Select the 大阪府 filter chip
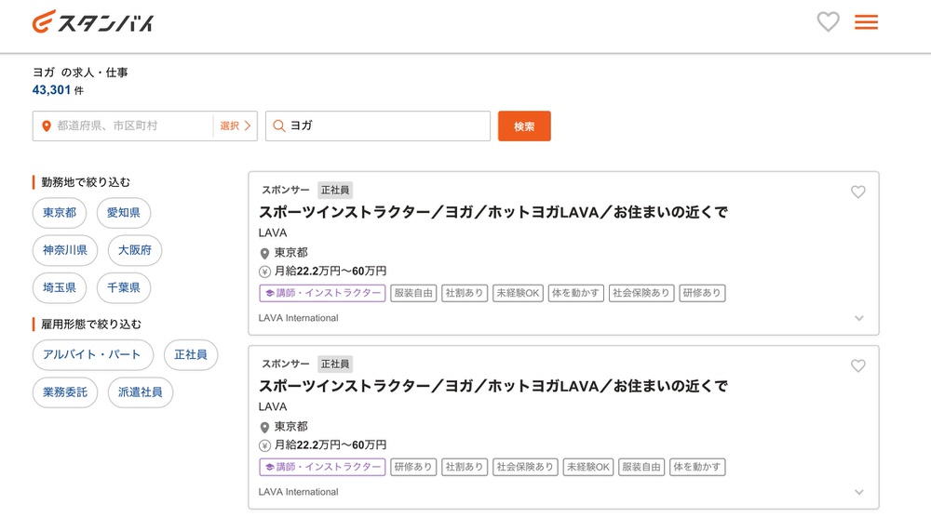Viewport: 931px width, 517px height. 135,250
